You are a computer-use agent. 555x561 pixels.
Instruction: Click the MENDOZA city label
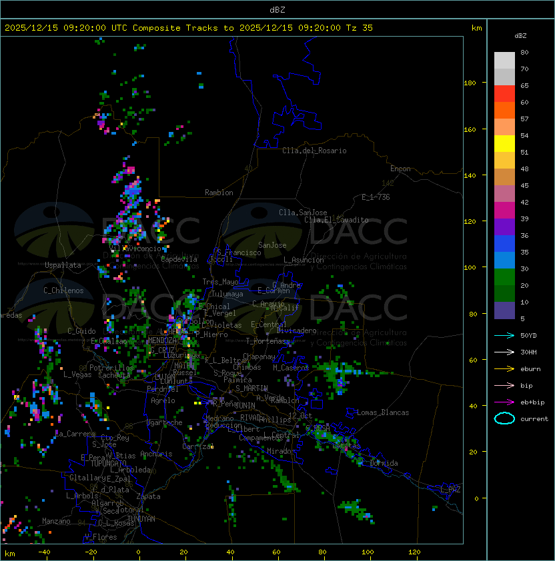point(162,340)
